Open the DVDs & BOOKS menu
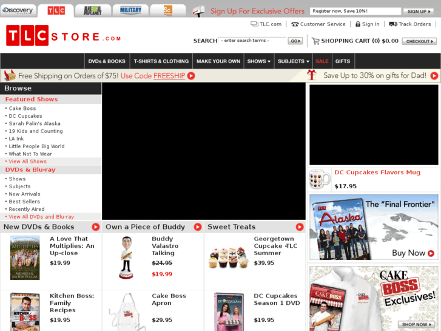This screenshot has width=441, height=331. pyautogui.click(x=107, y=61)
